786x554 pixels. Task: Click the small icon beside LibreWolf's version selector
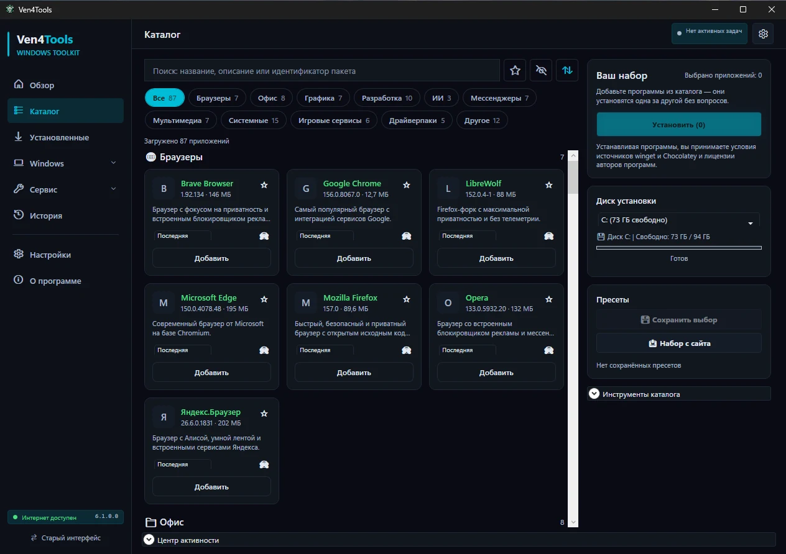[x=549, y=236]
